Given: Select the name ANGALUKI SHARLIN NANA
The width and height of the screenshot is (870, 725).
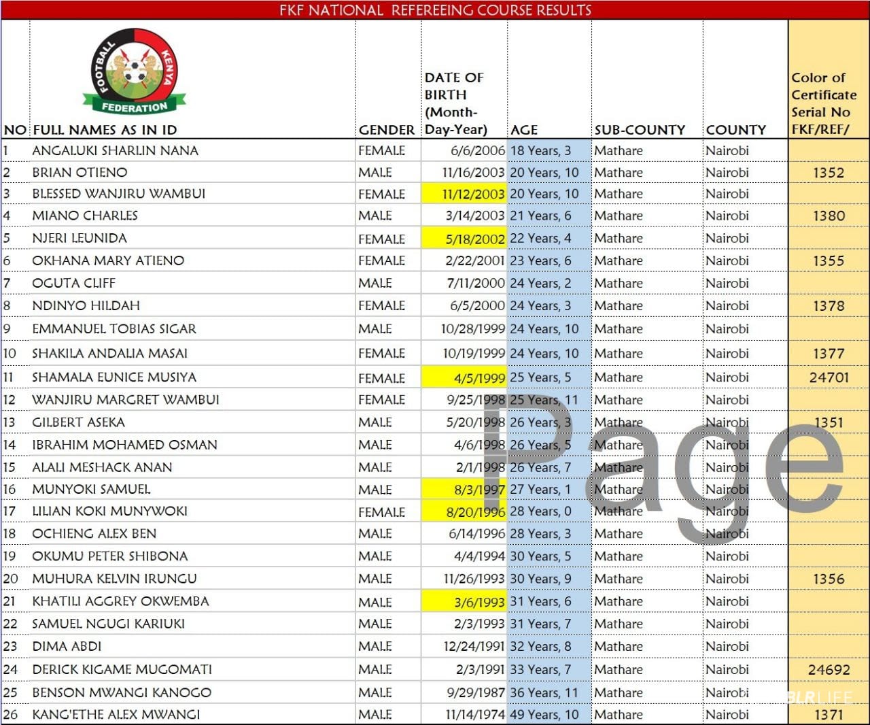Looking at the screenshot, I should coord(116,150).
